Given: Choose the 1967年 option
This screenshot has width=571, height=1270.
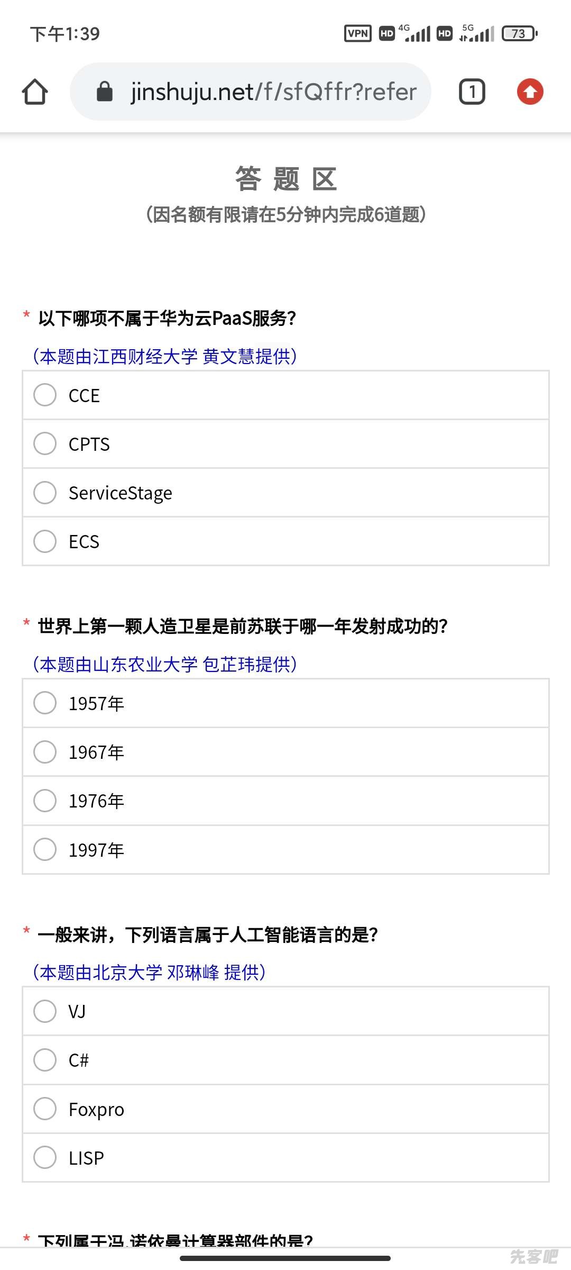Looking at the screenshot, I should (45, 751).
